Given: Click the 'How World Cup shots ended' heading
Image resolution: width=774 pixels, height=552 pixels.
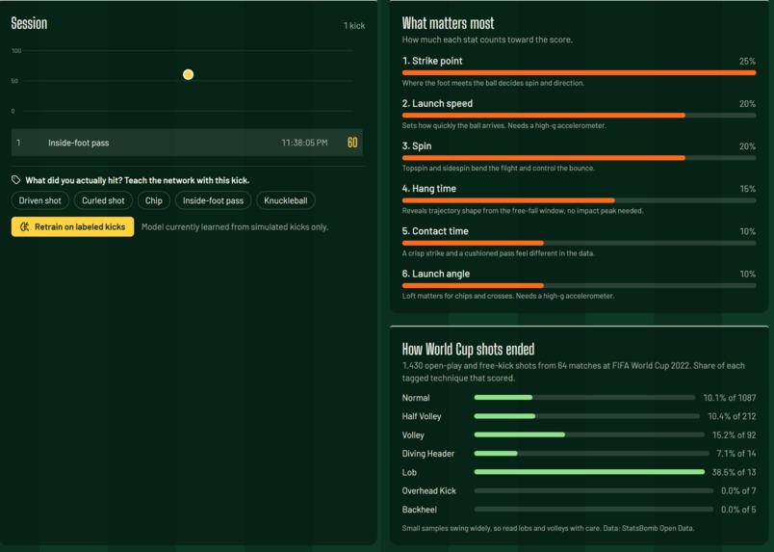Looking at the screenshot, I should point(468,349).
